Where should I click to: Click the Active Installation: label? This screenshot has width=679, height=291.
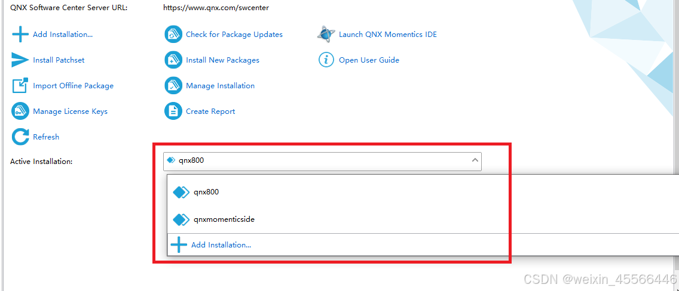point(41,162)
